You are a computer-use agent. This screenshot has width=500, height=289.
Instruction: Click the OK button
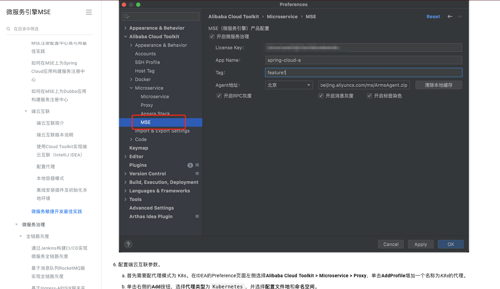coord(451,244)
